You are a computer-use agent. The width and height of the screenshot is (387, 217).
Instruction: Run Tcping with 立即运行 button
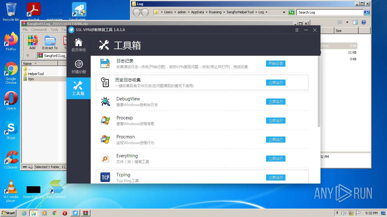click(276, 178)
